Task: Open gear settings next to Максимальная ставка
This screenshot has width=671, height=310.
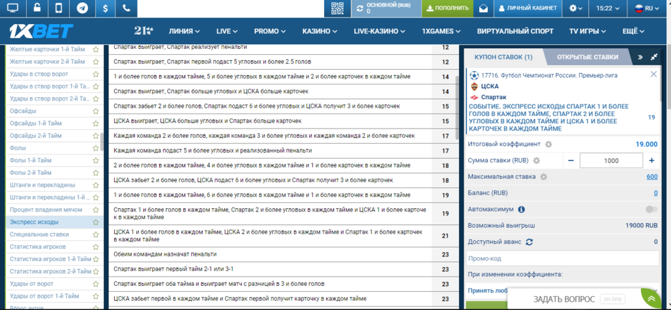Action: point(544,177)
